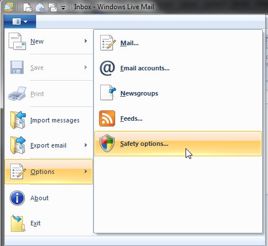Click the Safety options shield icon
This screenshot has width=268, height=246.
point(107,143)
